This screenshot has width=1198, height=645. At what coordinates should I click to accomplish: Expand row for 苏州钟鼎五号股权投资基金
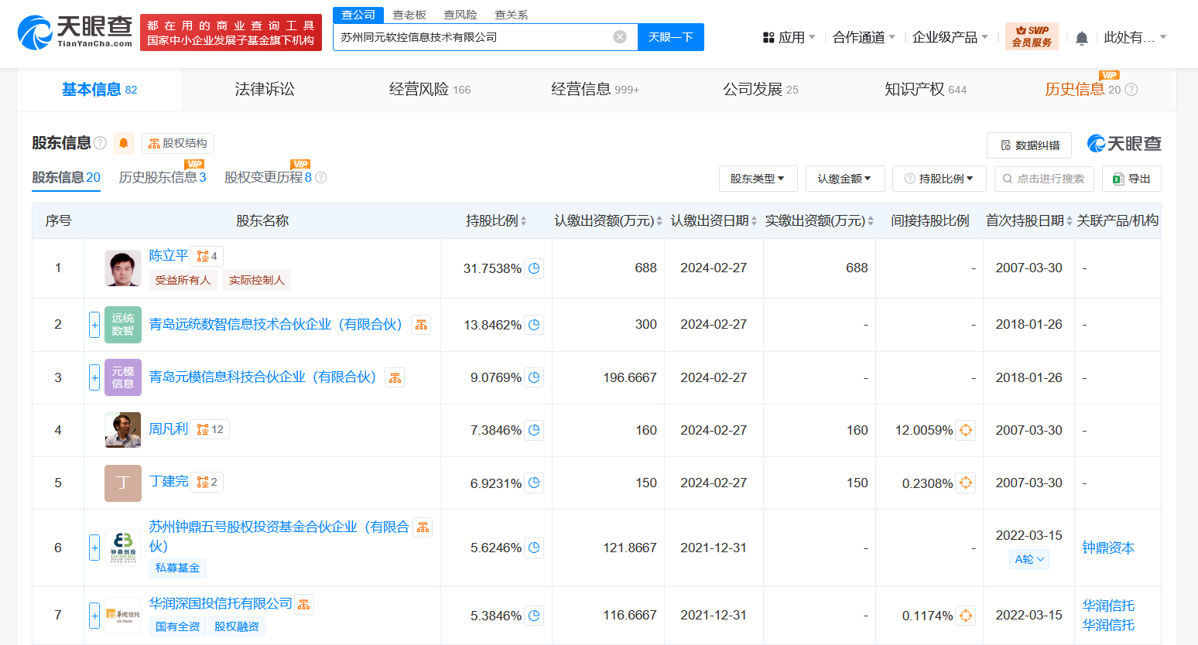tap(94, 548)
